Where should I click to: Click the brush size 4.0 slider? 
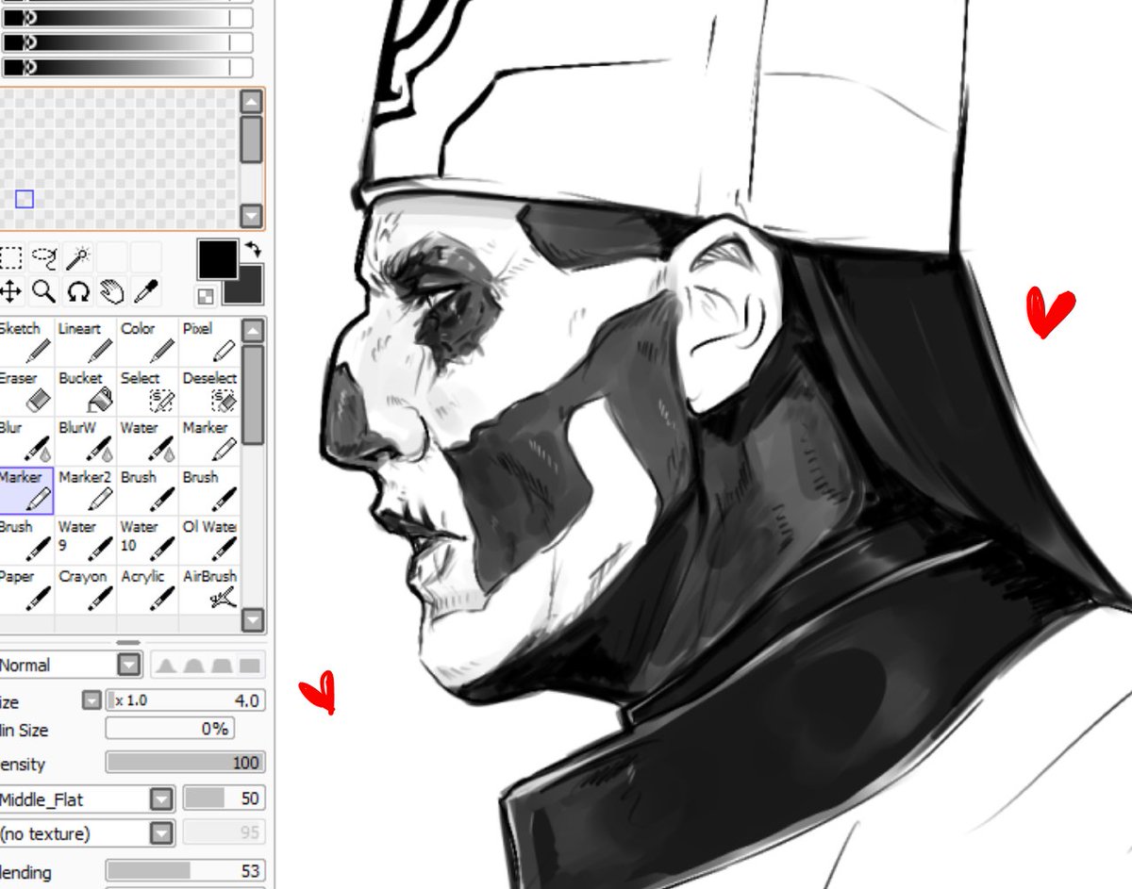[185, 700]
